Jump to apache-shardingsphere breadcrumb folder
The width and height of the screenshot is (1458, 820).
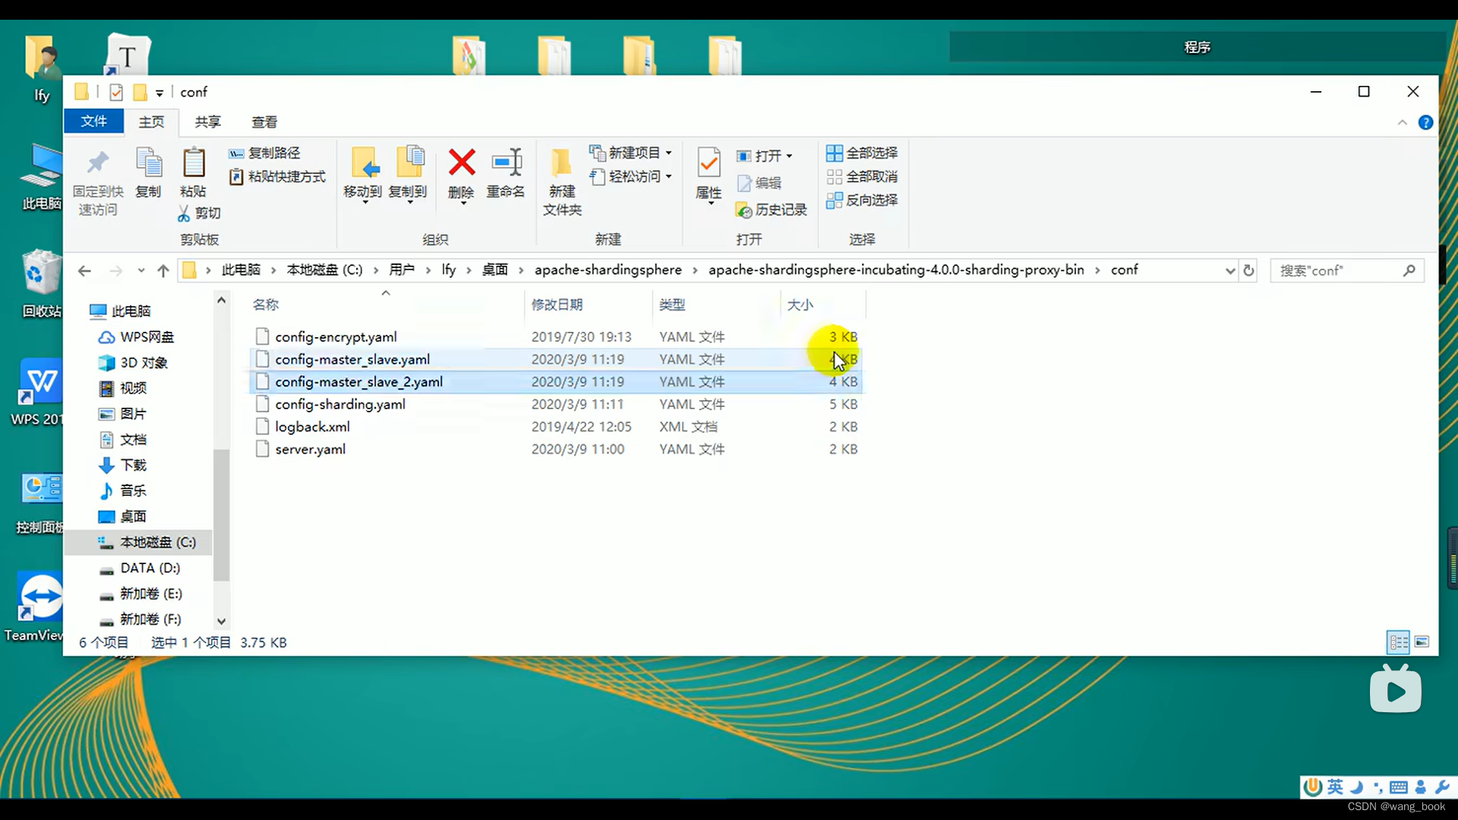[x=608, y=270]
